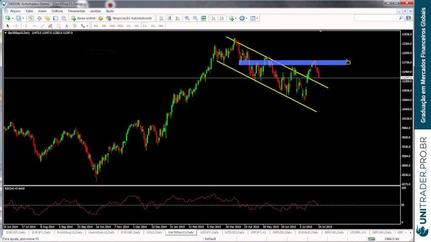Click the Templates icon
Viewport: 431px width, 242px height.
click(x=253, y=18)
